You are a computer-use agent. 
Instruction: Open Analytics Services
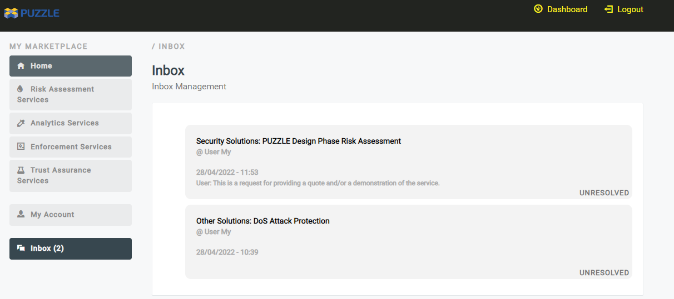click(x=71, y=123)
